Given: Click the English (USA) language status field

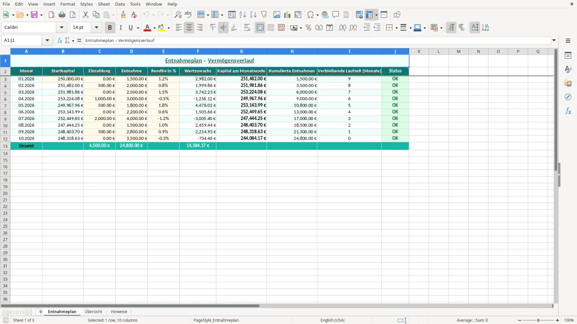Looking at the screenshot, I should [332, 320].
